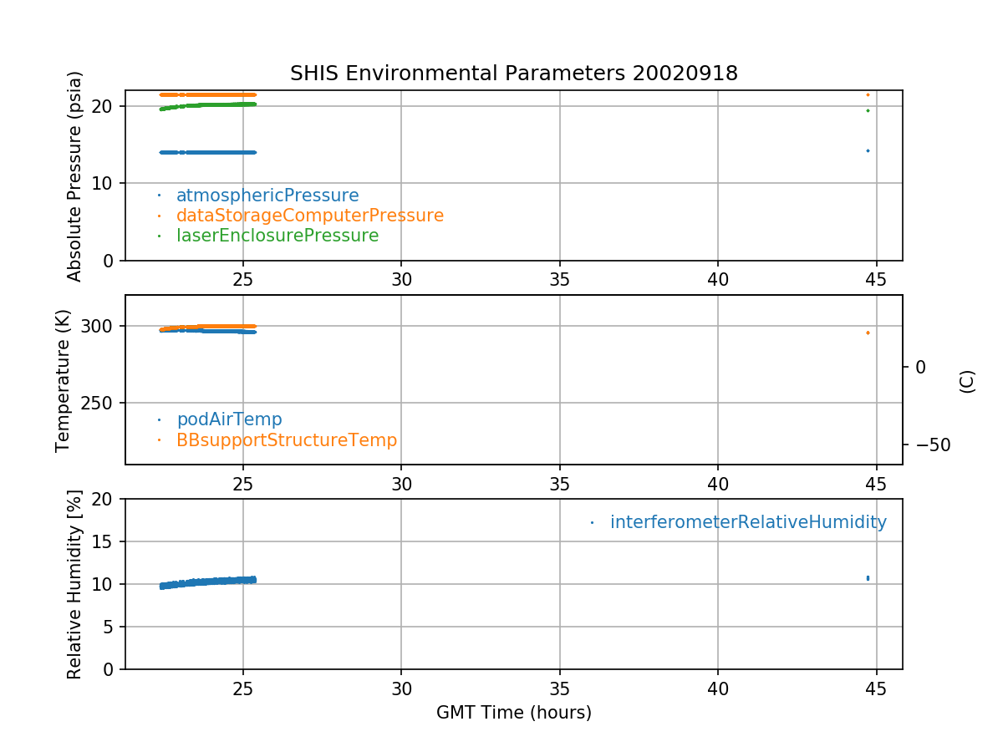
Task: Click the (C) secondary axis label
Action: (x=967, y=381)
